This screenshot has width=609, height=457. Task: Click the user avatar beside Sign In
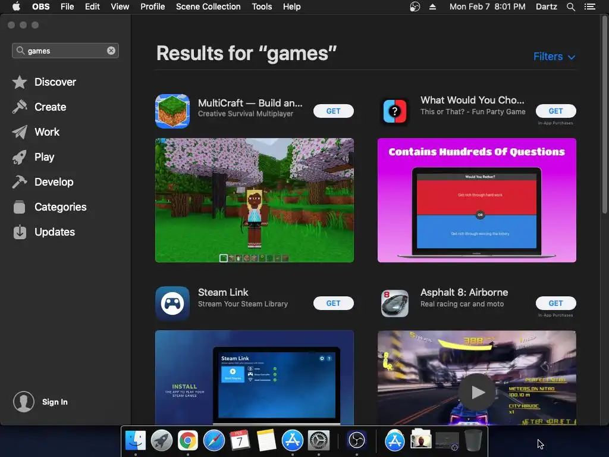pyautogui.click(x=24, y=402)
